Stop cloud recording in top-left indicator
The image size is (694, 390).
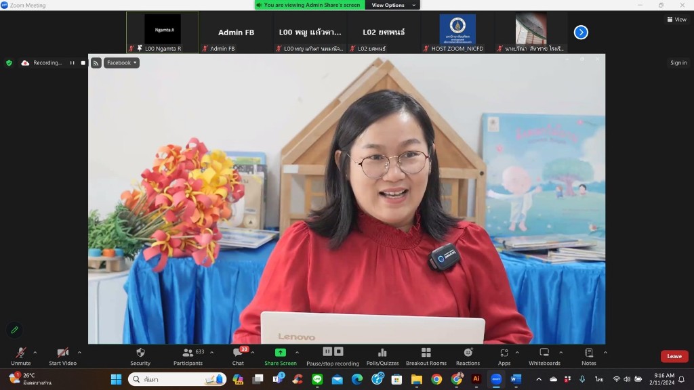point(83,63)
